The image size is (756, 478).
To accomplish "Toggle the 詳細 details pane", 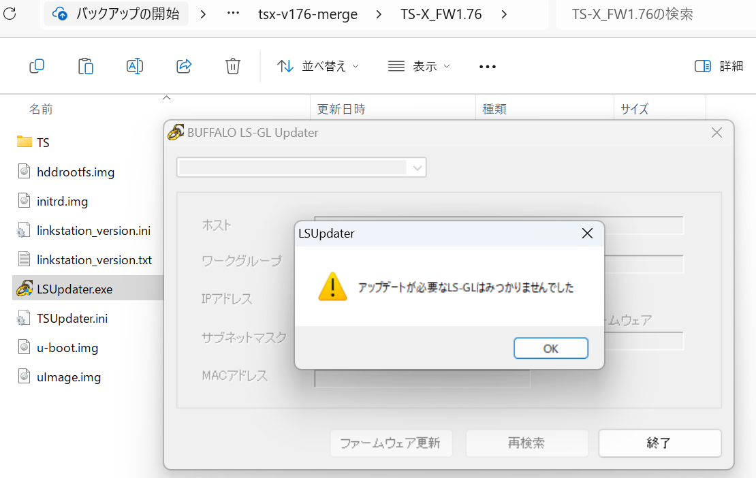I will [x=719, y=66].
